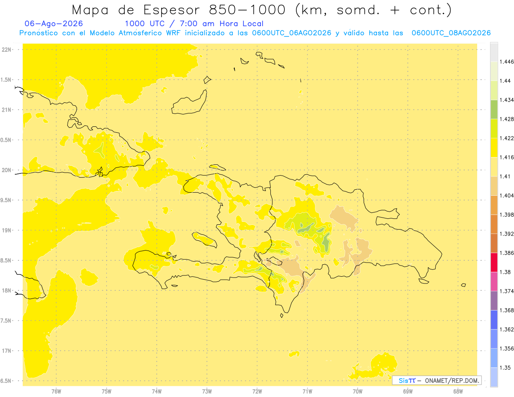
Task: Select the latitude label "19N"
Action: 6,230
